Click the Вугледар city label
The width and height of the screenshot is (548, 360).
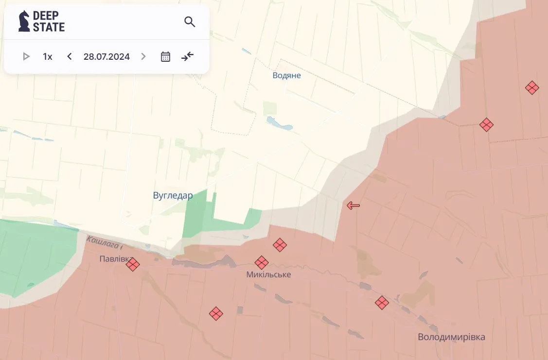coord(173,196)
